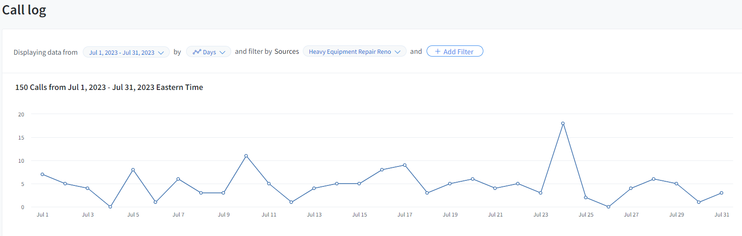Click the zero-call data point after Jul 25
This screenshot has width=742, height=236.
pyautogui.click(x=608, y=207)
